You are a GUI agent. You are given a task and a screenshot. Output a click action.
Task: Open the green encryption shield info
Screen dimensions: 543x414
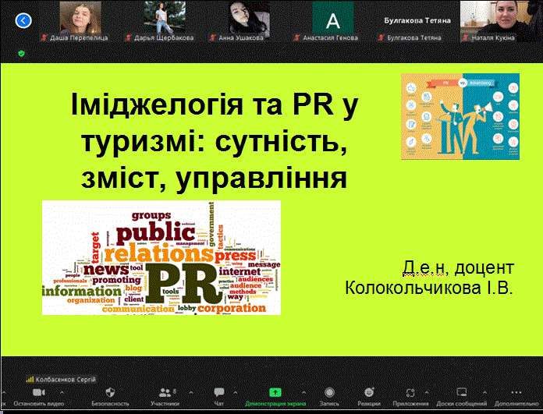click(x=22, y=53)
